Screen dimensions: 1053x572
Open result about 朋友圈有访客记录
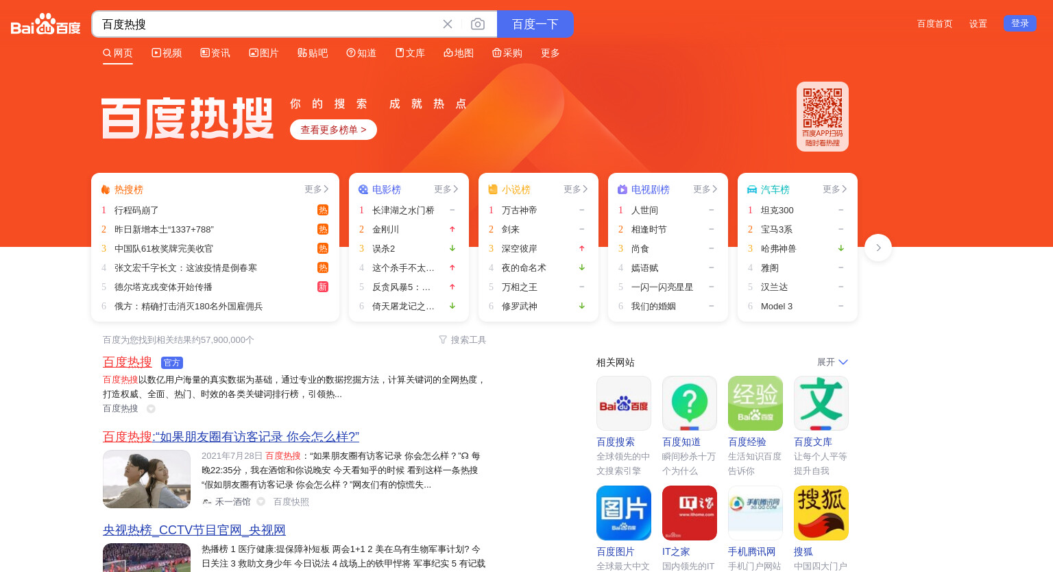231,437
